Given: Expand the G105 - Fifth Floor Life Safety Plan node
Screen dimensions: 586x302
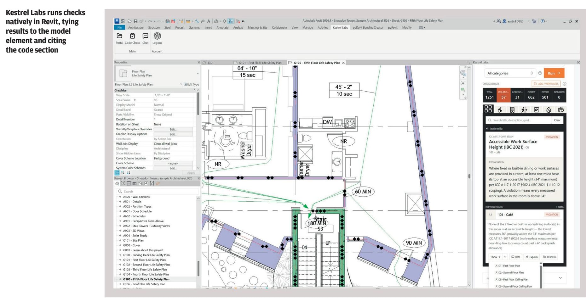Looking at the screenshot, I should click(120, 279).
